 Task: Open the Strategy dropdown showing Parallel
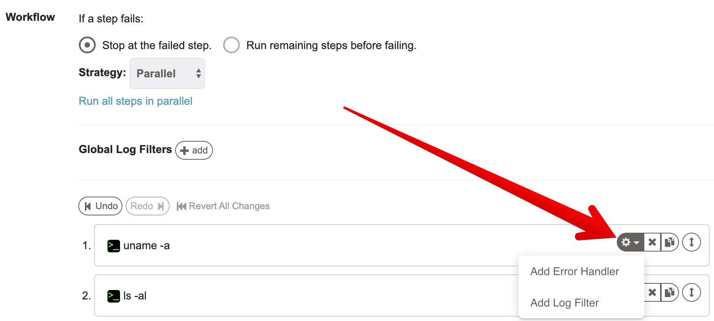click(x=167, y=73)
